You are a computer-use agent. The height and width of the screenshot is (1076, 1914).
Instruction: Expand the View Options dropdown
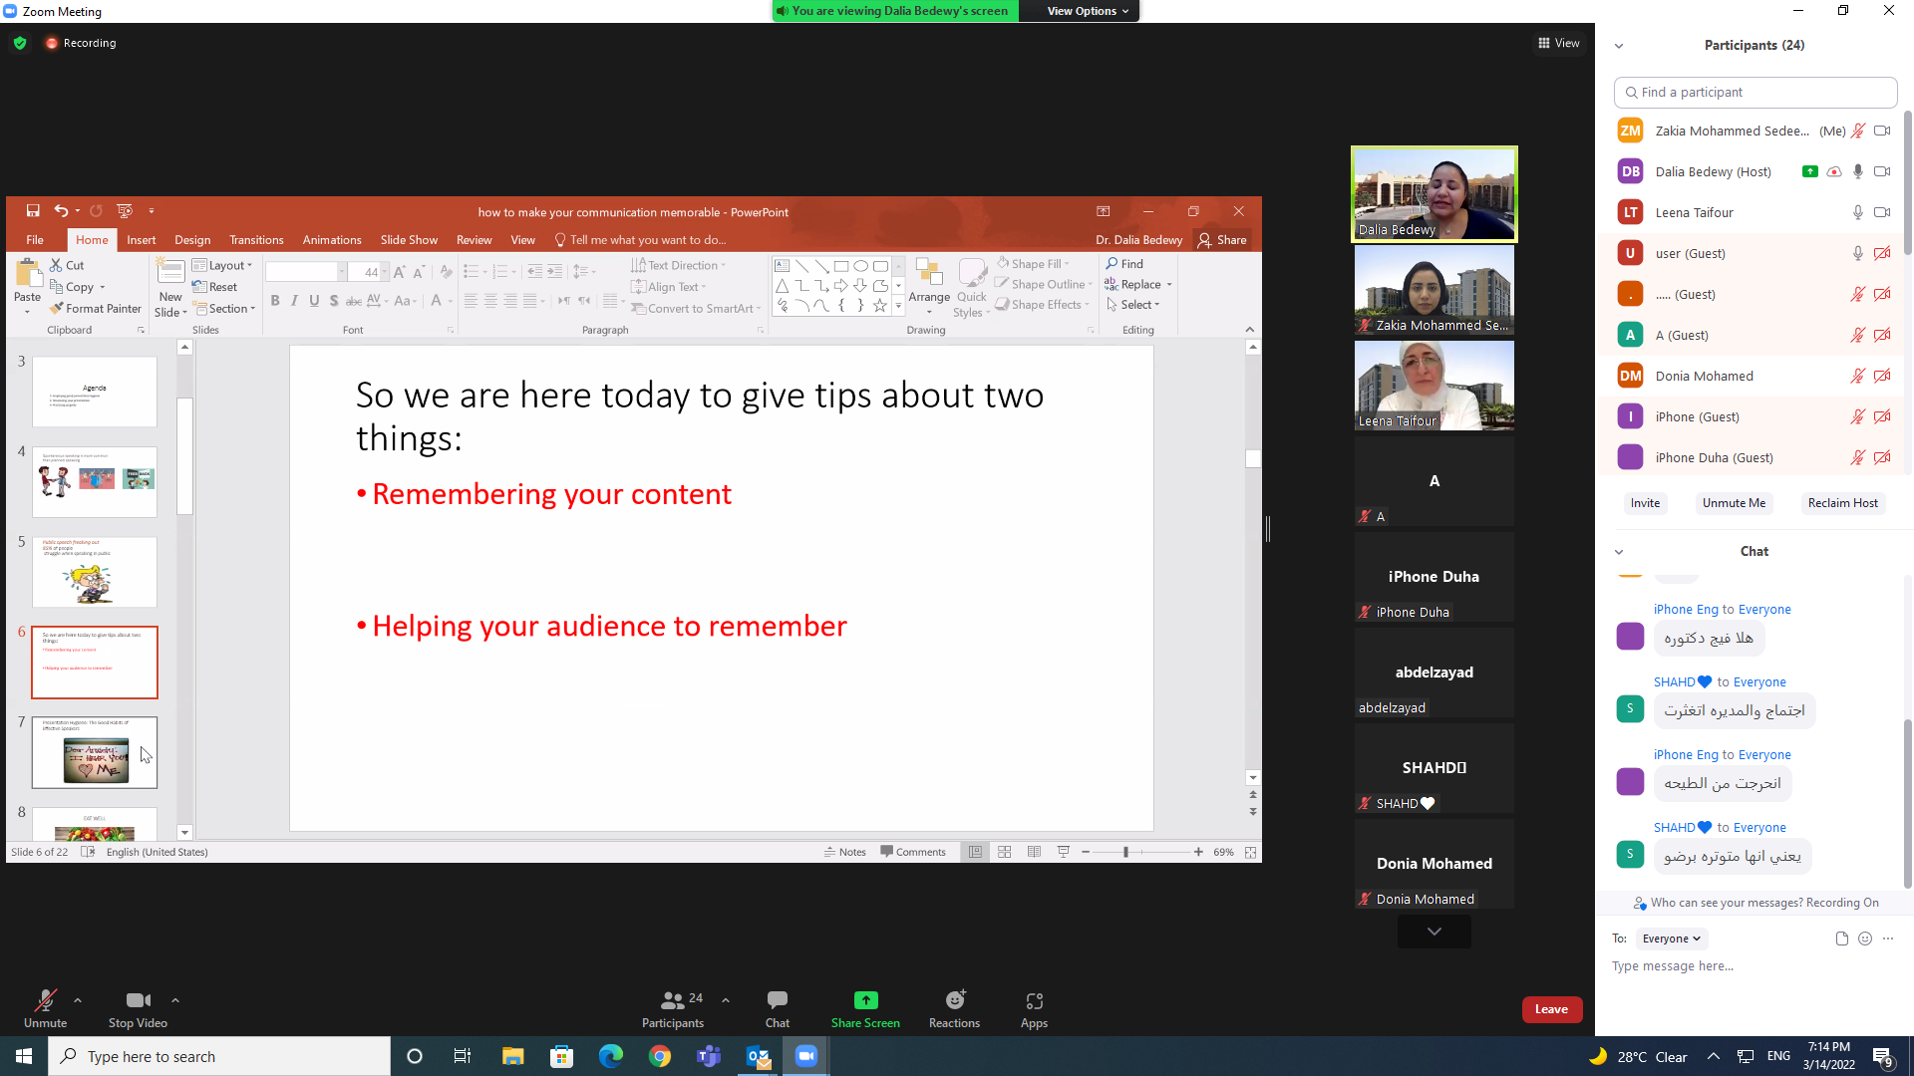coord(1087,11)
